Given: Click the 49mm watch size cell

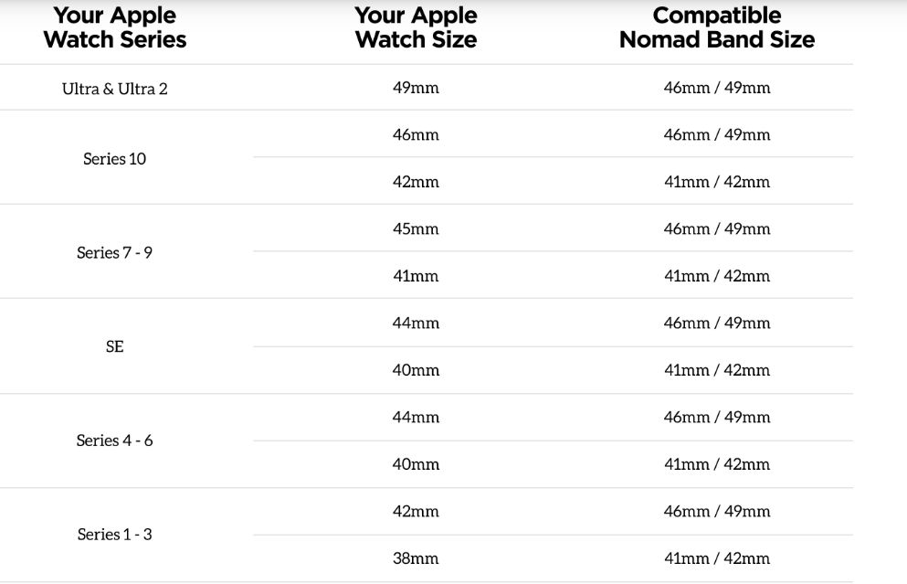Looking at the screenshot, I should 416,89.
